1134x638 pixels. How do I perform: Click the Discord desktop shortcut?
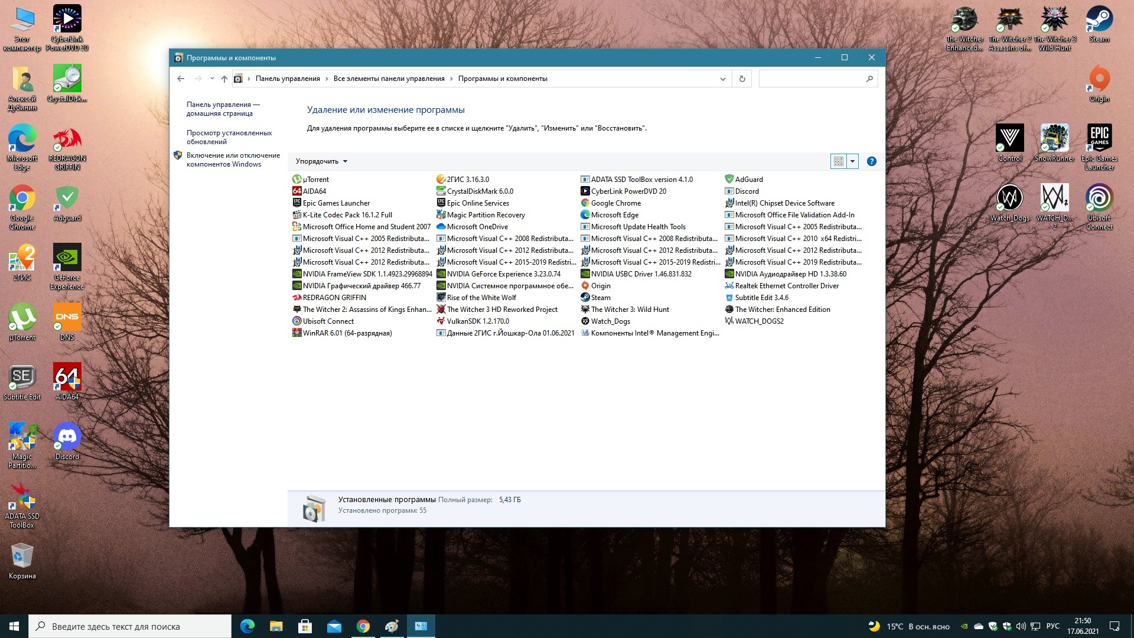click(x=67, y=441)
